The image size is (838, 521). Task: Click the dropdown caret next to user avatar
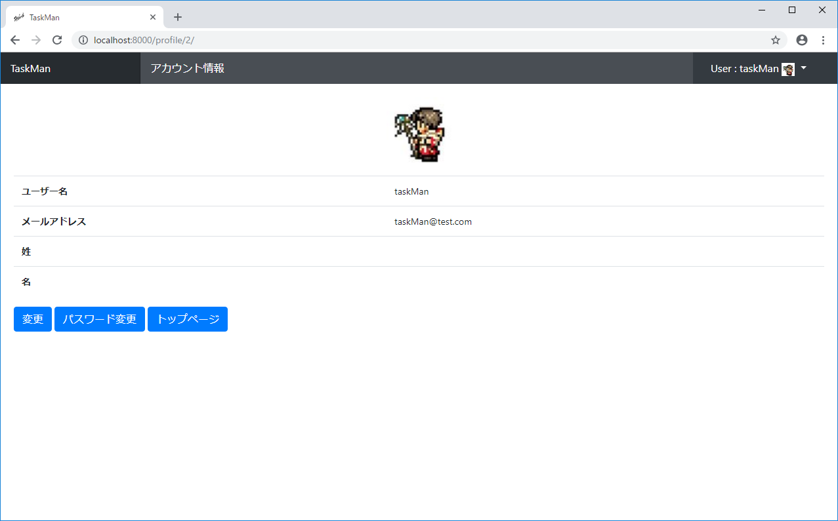pyautogui.click(x=803, y=68)
